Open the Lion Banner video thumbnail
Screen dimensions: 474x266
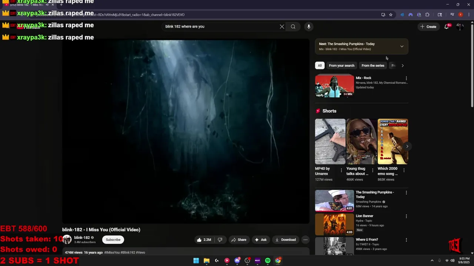(334, 224)
